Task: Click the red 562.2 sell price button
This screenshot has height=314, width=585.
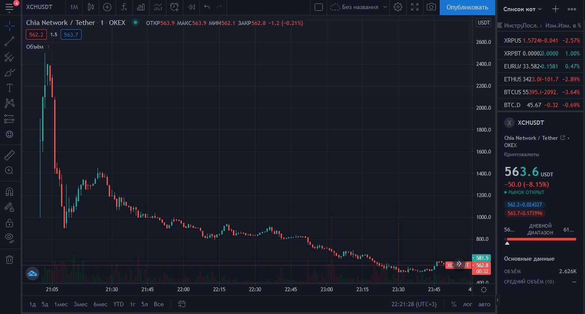Action: tap(36, 34)
